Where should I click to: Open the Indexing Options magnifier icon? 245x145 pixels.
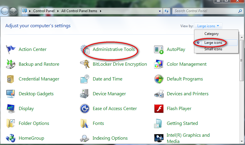[x=84, y=138]
